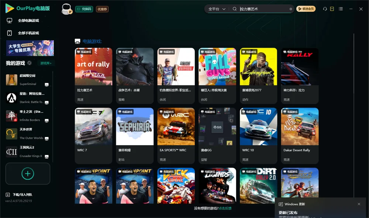
Task: Focus the search field containing 拉力赛艺术
Action: 263,9
